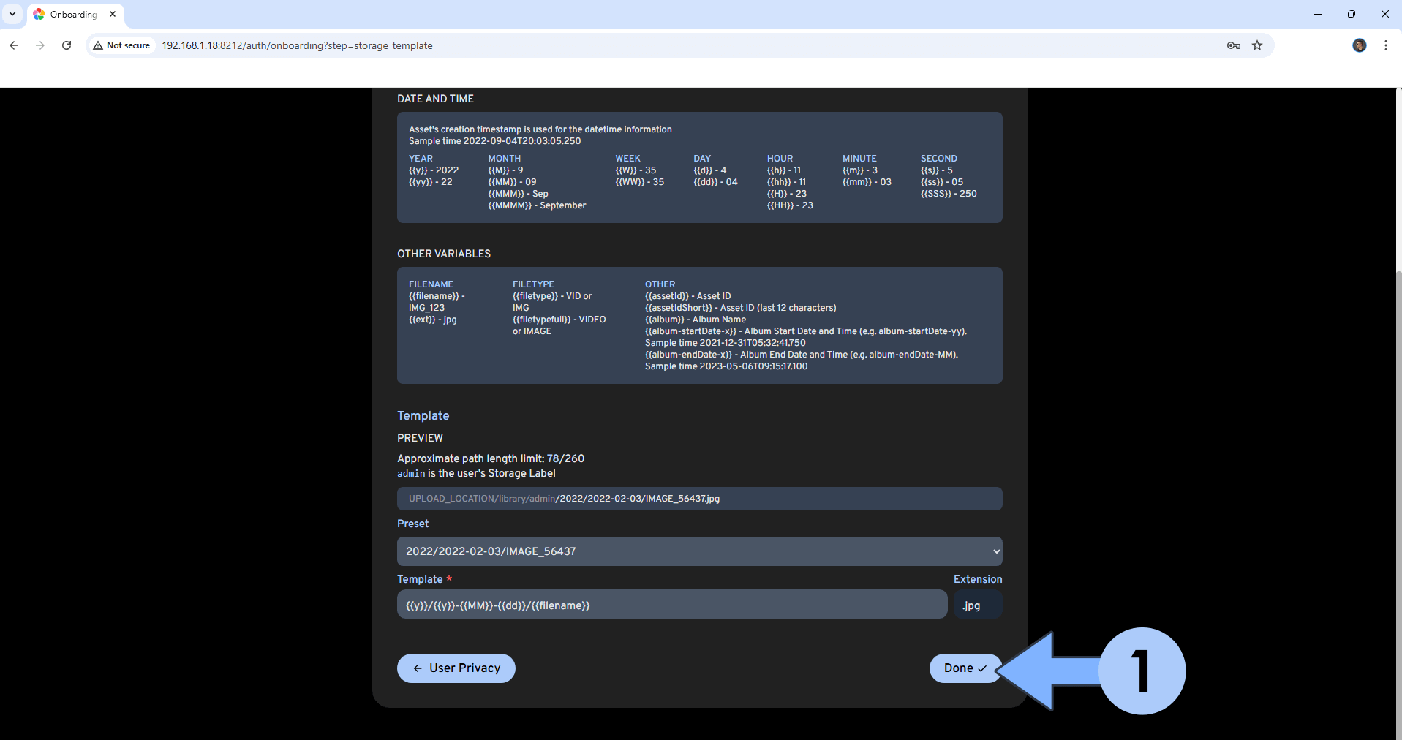
Task: Click the preview path text
Action: coord(564,499)
